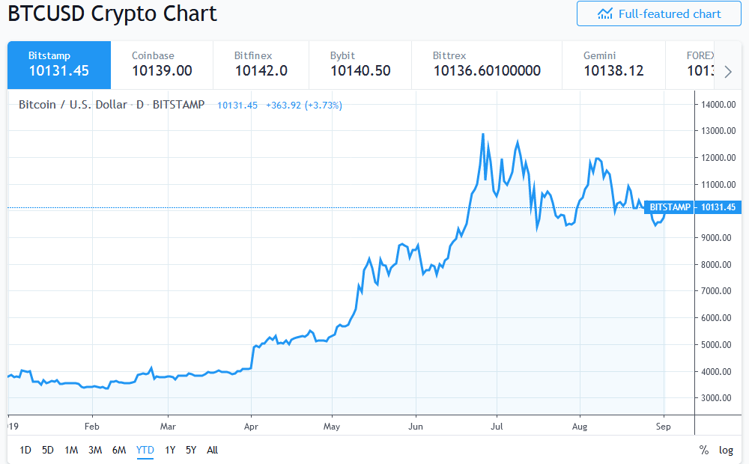Select the 1D timeframe
This screenshot has height=464, width=749.
click(25, 450)
